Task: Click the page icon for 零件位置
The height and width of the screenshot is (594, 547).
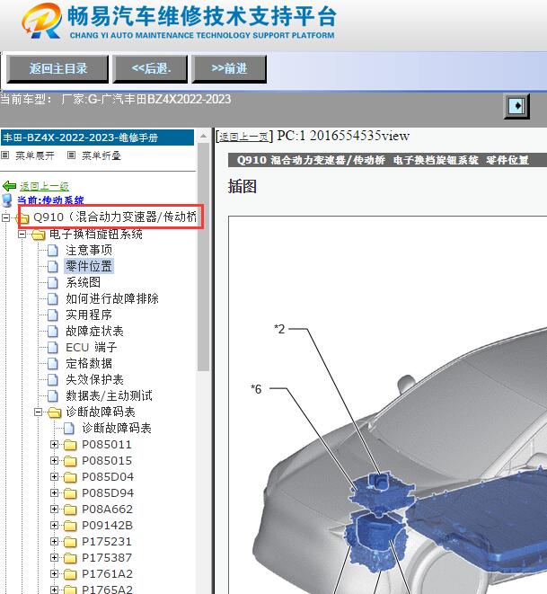Action: pos(53,267)
